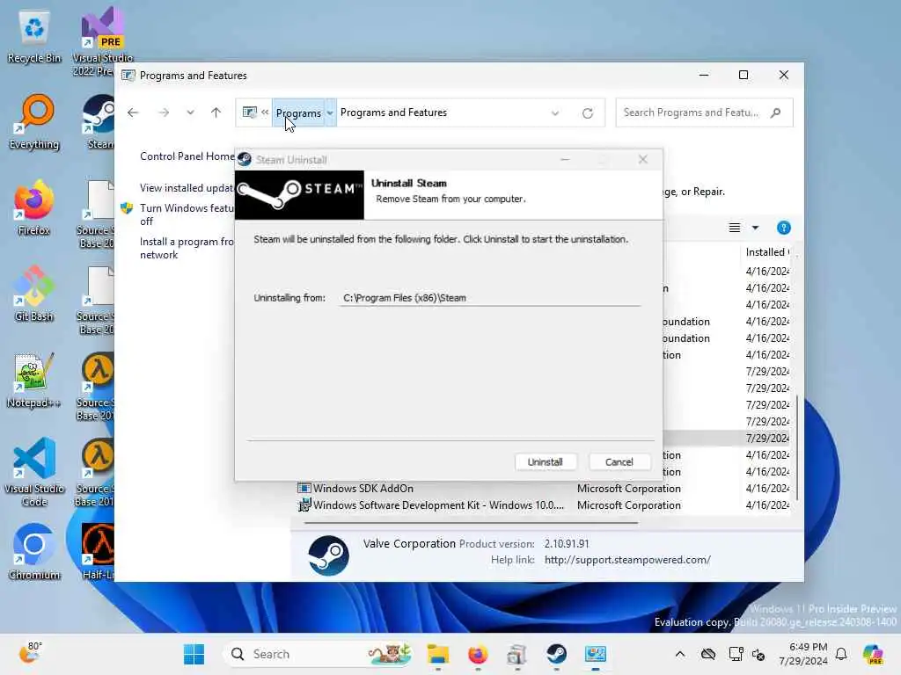Open Steam from the taskbar
This screenshot has height=675, width=901.
click(556, 654)
